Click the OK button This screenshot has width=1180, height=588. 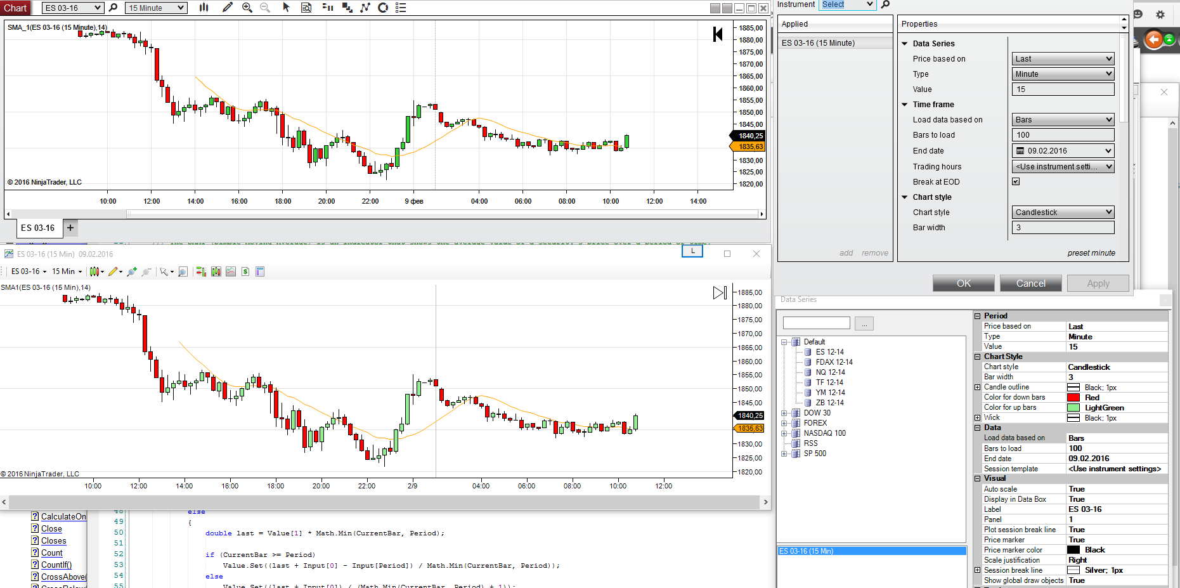[964, 284]
